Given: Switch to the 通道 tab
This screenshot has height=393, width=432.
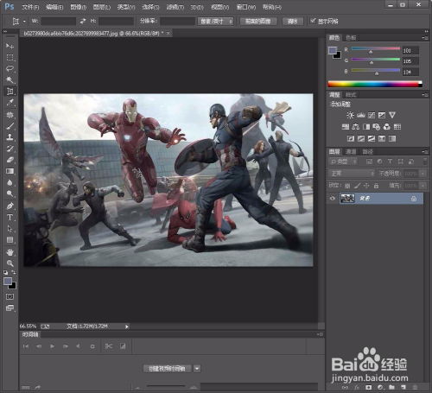Looking at the screenshot, I should point(351,152).
